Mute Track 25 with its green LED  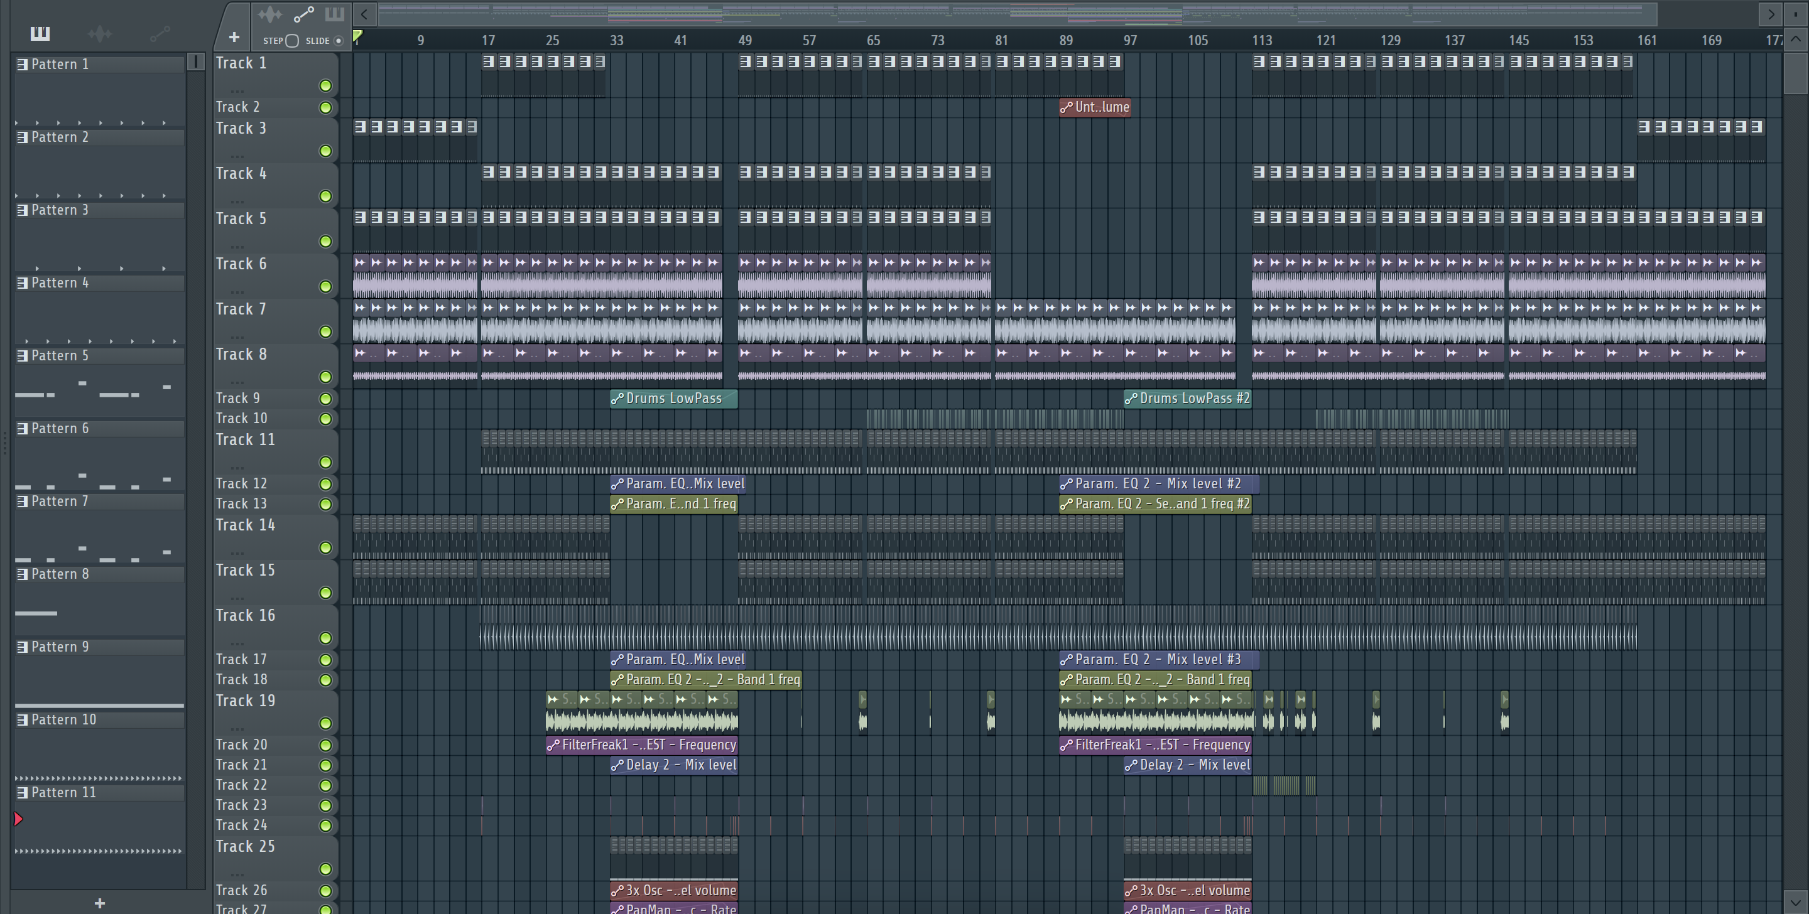[325, 869]
